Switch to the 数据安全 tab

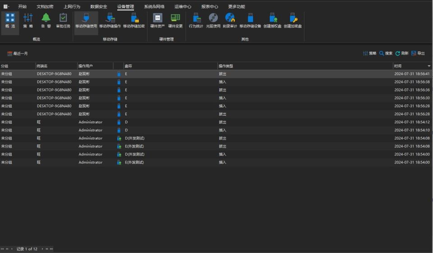pyautogui.click(x=99, y=6)
